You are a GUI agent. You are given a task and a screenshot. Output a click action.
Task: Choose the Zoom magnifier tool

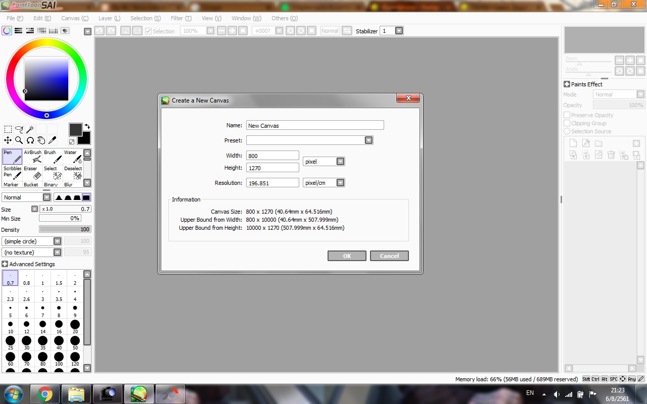point(19,140)
